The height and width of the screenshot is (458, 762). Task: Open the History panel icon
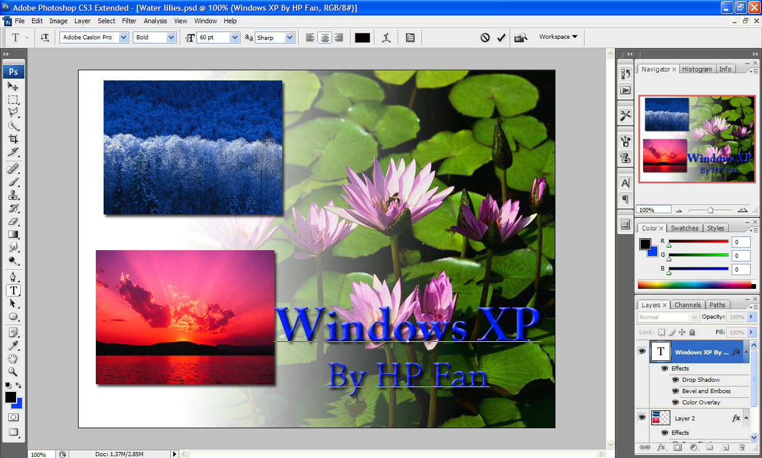click(x=625, y=74)
